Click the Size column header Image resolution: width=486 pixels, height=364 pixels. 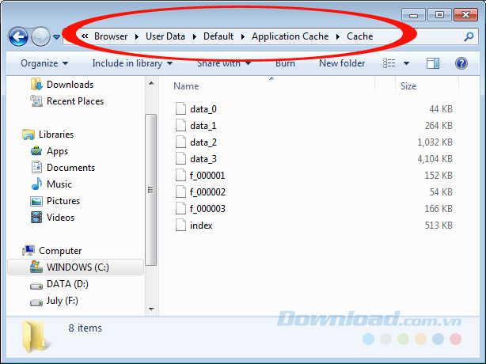(x=408, y=86)
